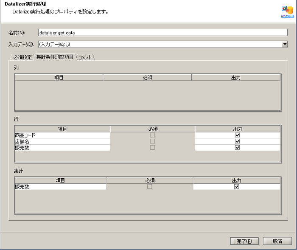Click the 取消 button
The width and height of the screenshot is (297, 250).
pyautogui.click(x=277, y=241)
